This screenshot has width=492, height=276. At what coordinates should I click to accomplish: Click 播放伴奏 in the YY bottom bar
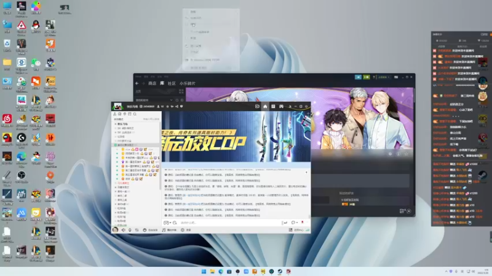pos(169,230)
